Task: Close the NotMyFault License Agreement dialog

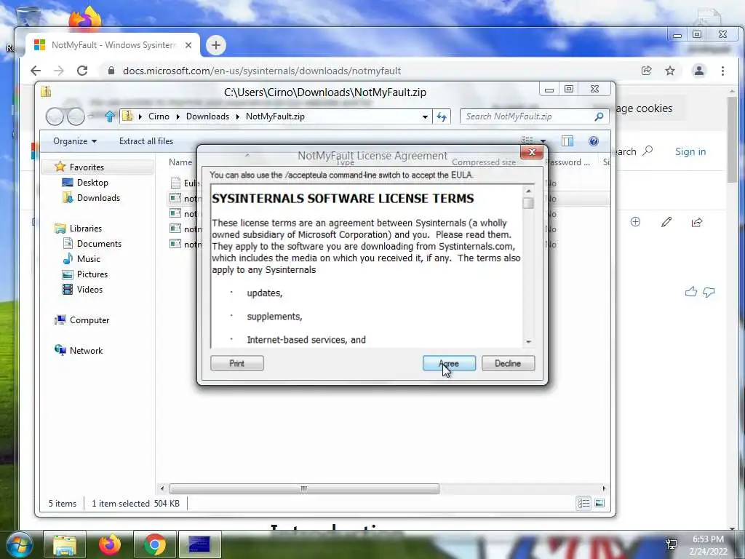Action: (x=532, y=152)
